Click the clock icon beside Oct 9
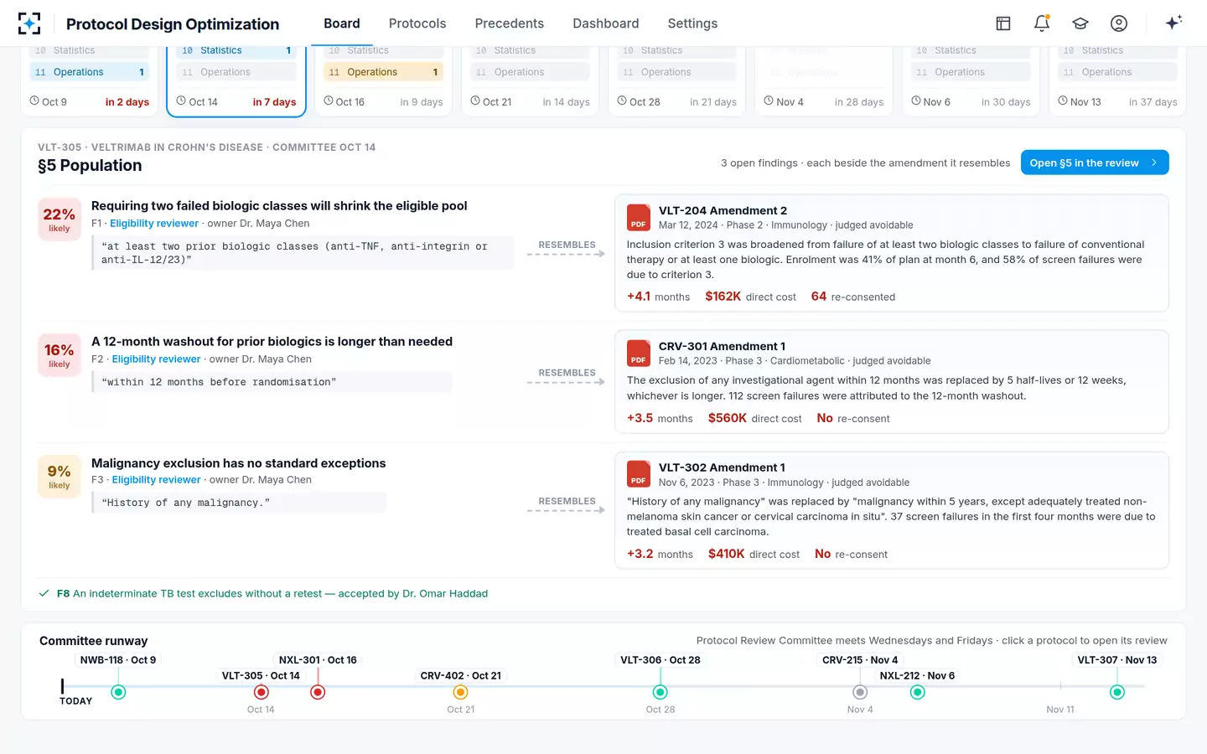 (x=34, y=101)
